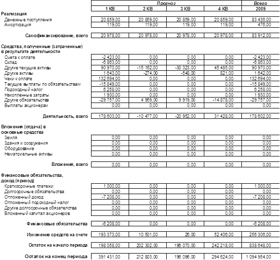Click the 1 КВ column header
Image resolution: width=280 pixels, height=260 pixels.
pyautogui.click(x=110, y=8)
